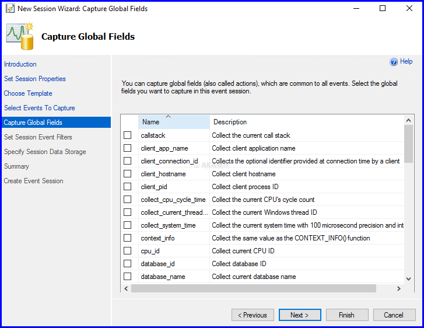Tick the database_name checkbox
This screenshot has width=424, height=328.
[128, 277]
